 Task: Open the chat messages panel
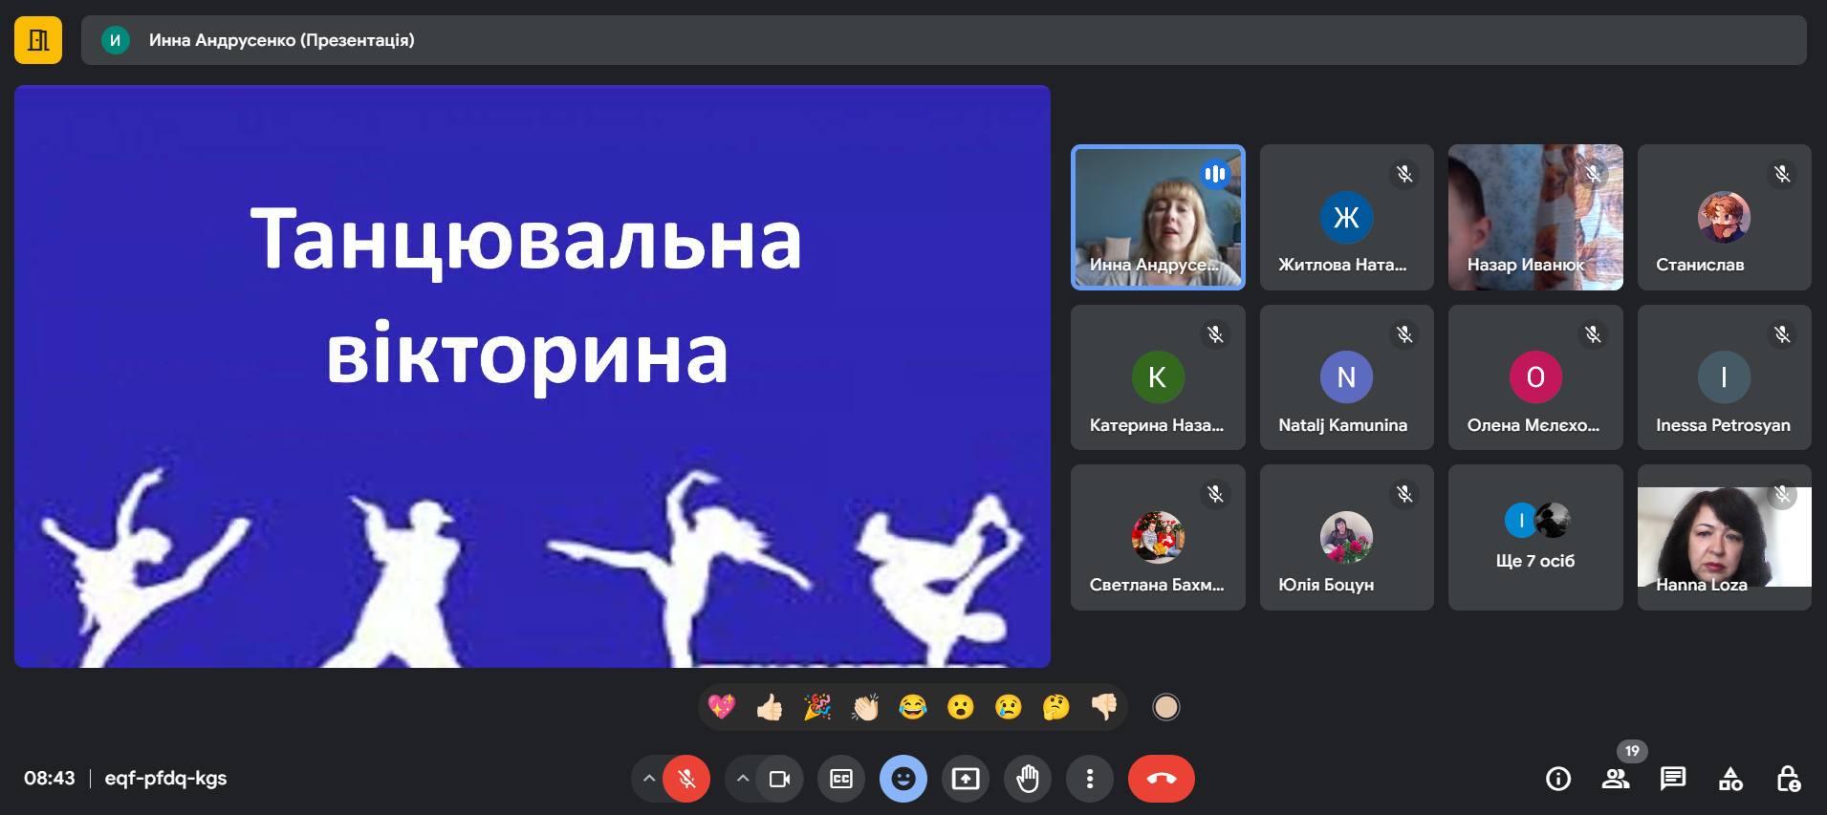[x=1673, y=779]
